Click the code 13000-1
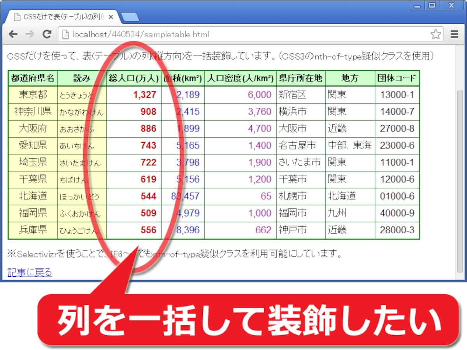The width and height of the screenshot is (467, 350). coord(397,94)
